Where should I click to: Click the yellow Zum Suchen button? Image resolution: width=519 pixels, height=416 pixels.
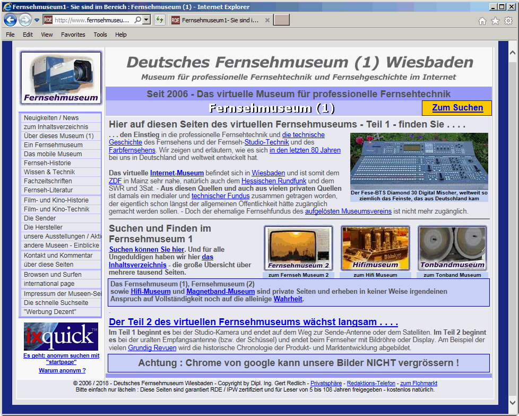point(457,108)
